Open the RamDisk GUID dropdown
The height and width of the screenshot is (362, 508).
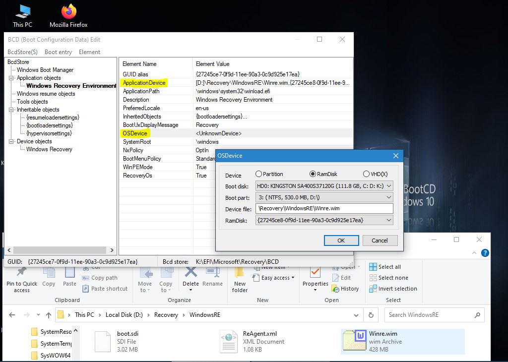[x=324, y=220]
